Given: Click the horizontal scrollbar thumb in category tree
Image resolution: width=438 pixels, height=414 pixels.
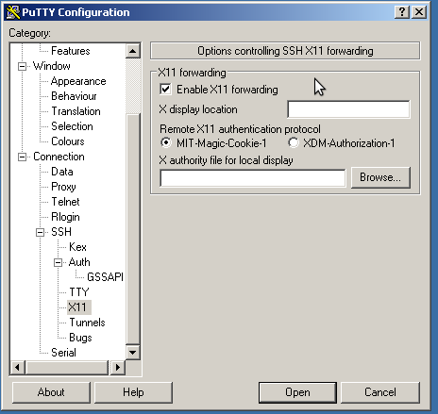Looking at the screenshot, I should [67, 367].
